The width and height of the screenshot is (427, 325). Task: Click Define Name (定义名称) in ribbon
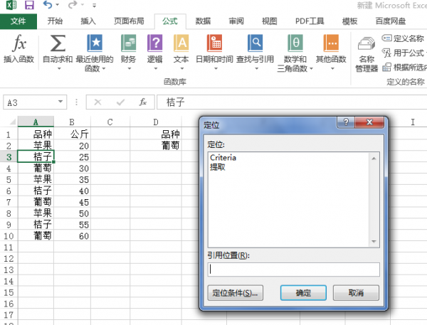click(x=403, y=38)
